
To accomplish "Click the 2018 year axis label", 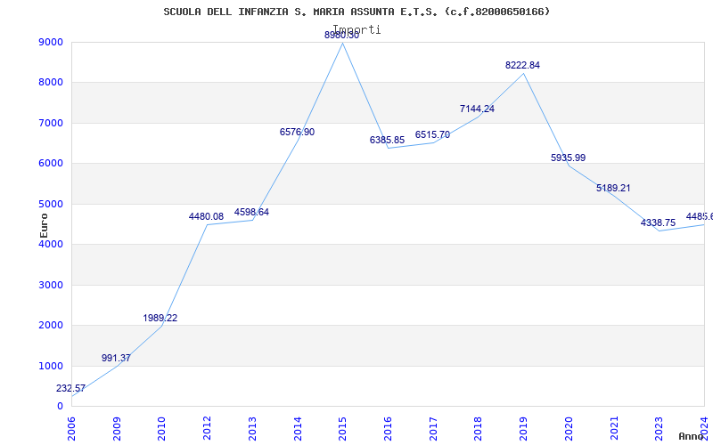I will [479, 429].
